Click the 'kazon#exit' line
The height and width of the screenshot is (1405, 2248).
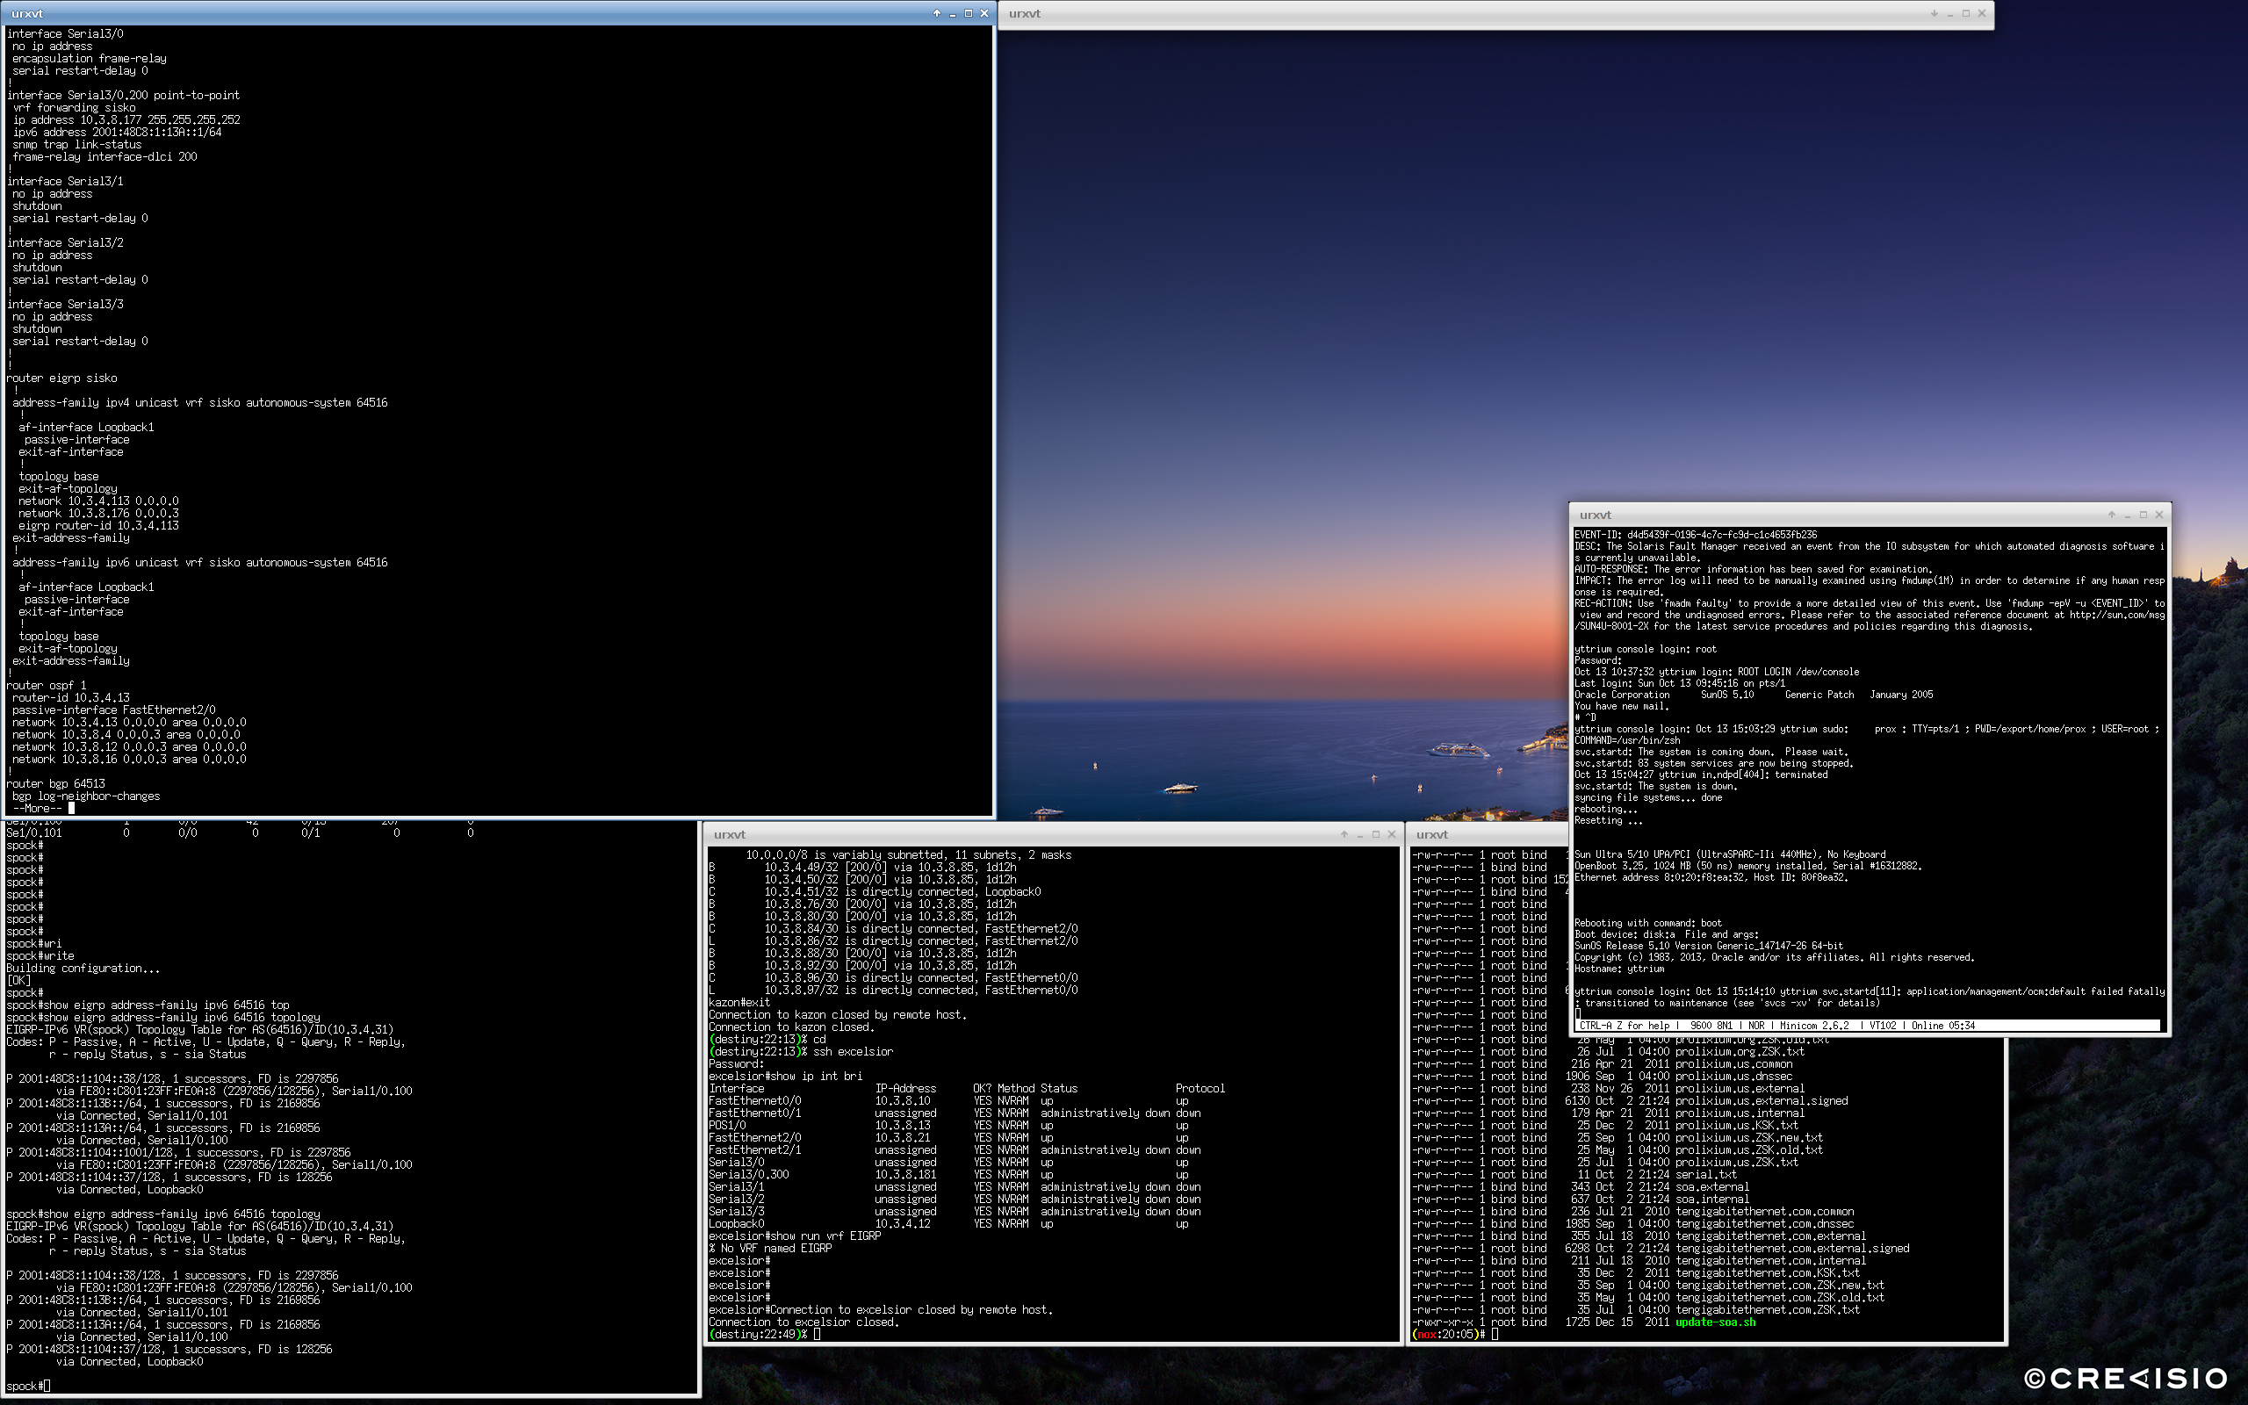pos(739,1003)
